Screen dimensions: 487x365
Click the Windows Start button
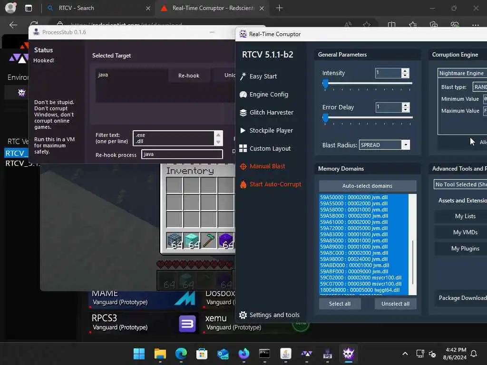(139, 354)
